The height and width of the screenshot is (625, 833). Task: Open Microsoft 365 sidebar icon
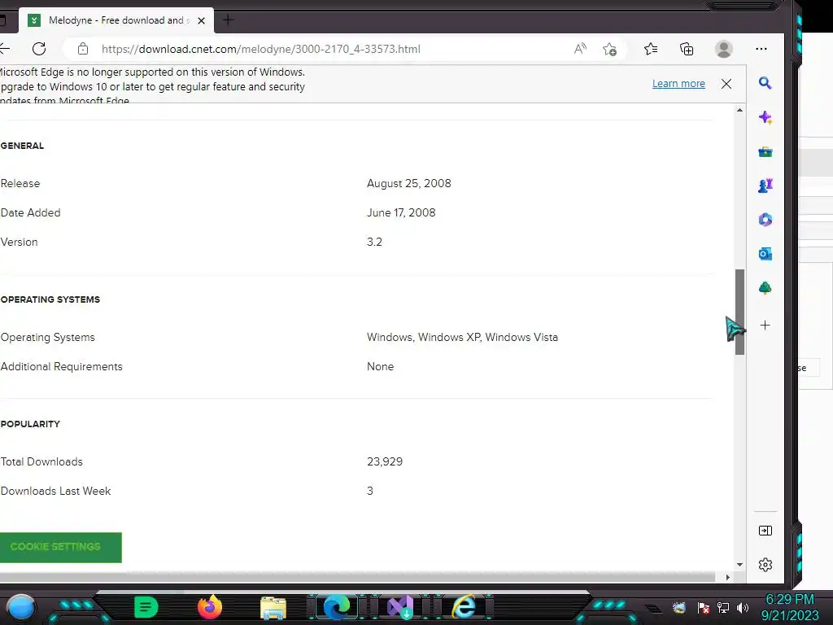(765, 220)
